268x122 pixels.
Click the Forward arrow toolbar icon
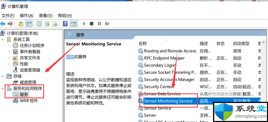(x=10, y=24)
